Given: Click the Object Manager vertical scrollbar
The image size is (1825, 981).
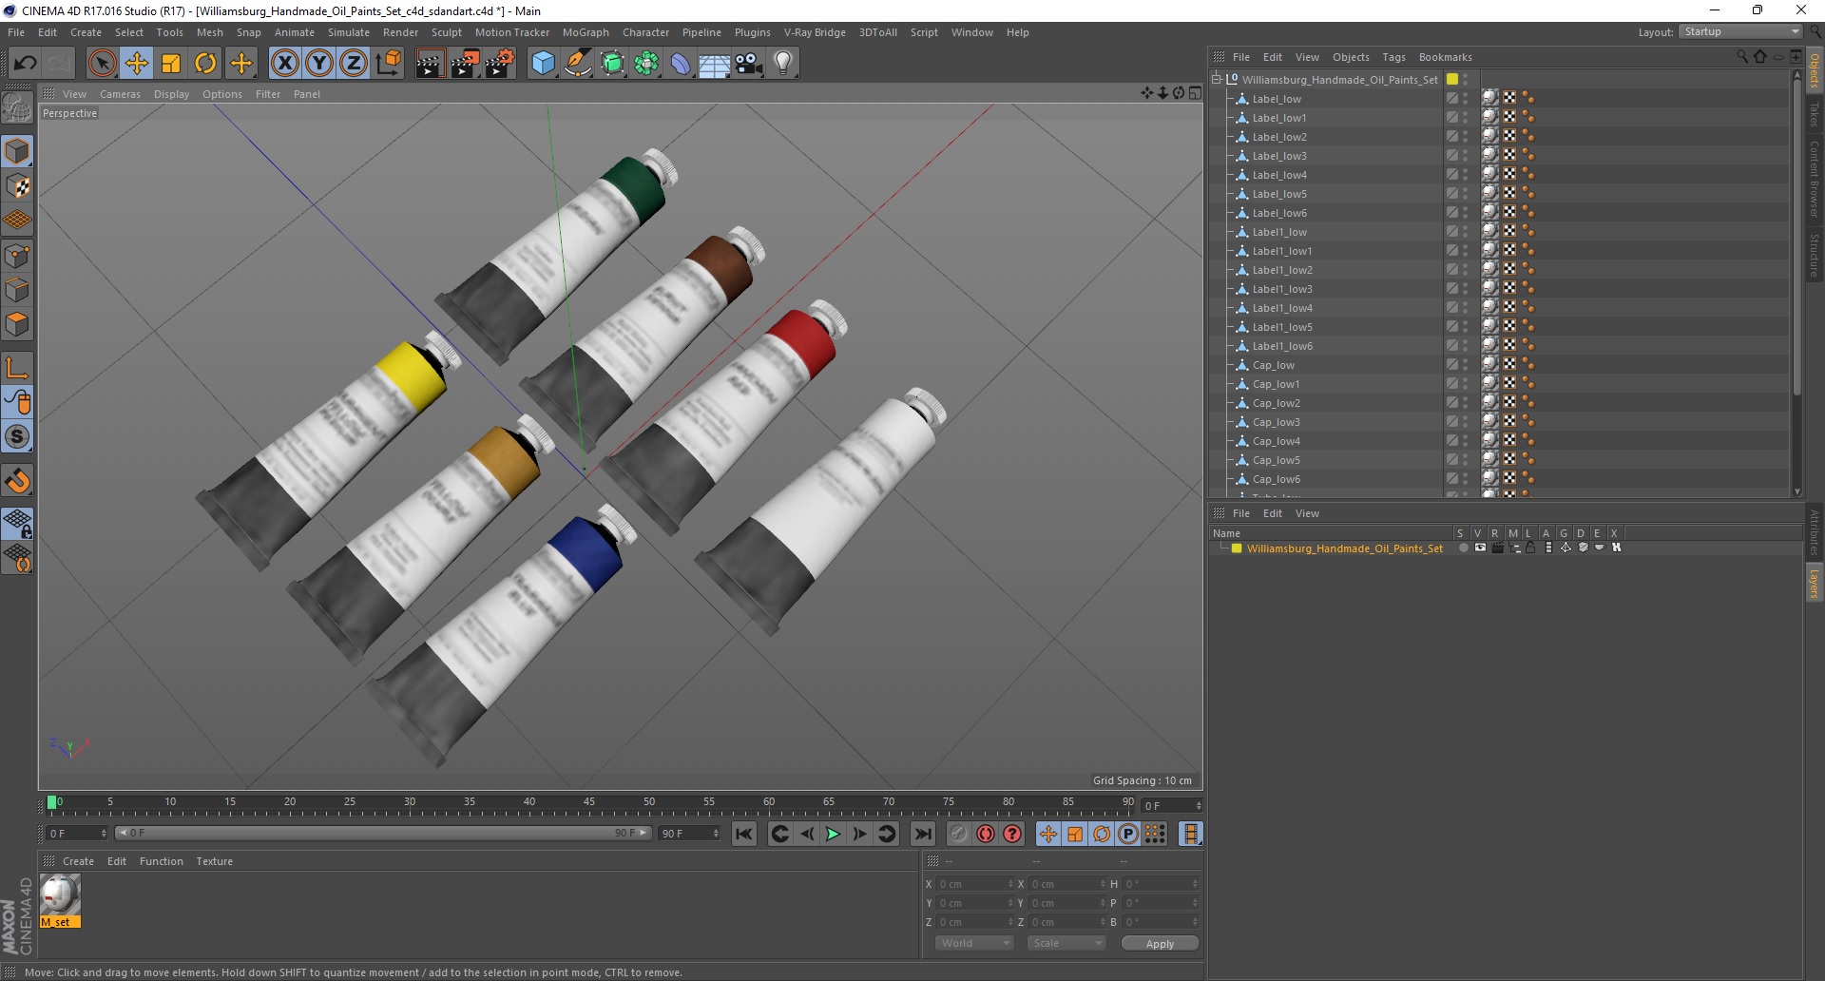Looking at the screenshot, I should click(1796, 238).
